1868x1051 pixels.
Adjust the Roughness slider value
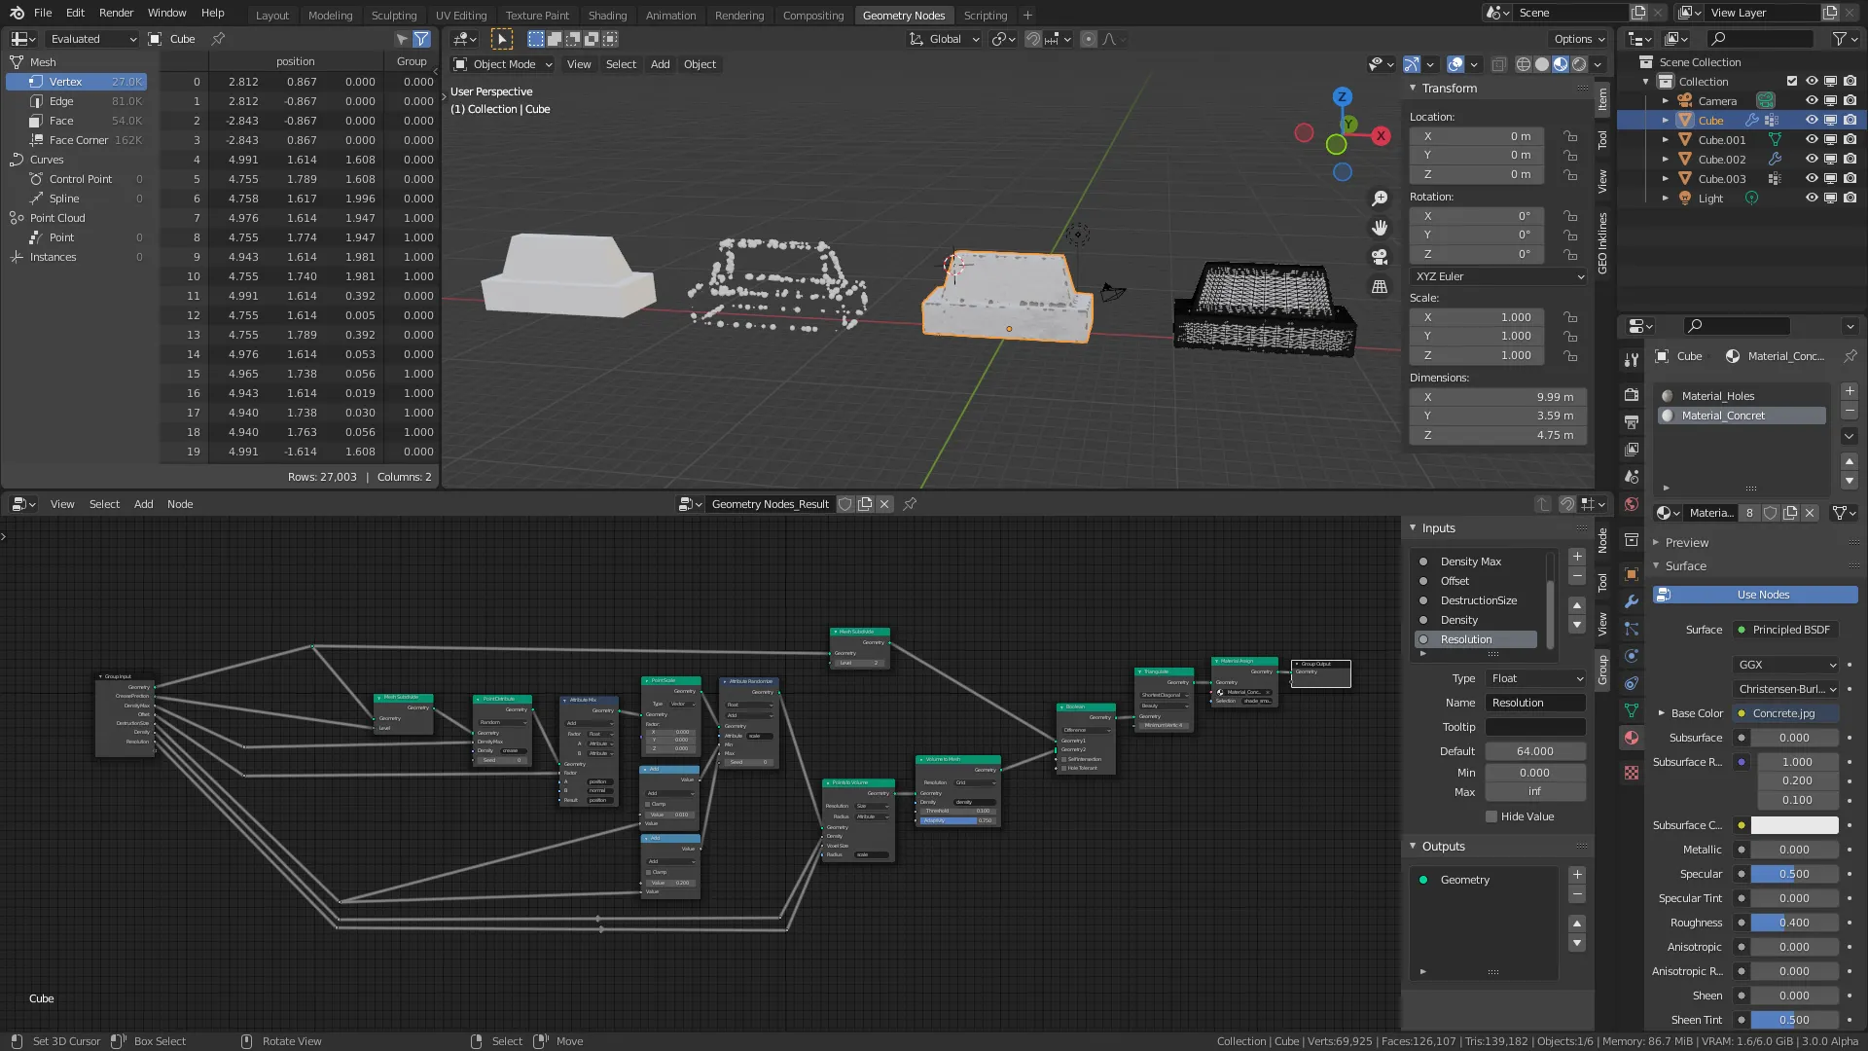pos(1794,923)
